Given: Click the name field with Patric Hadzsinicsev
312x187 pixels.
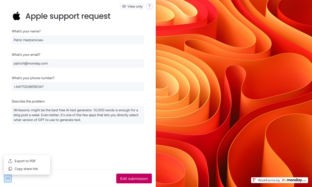Looking at the screenshot, I should pyautogui.click(x=78, y=40).
